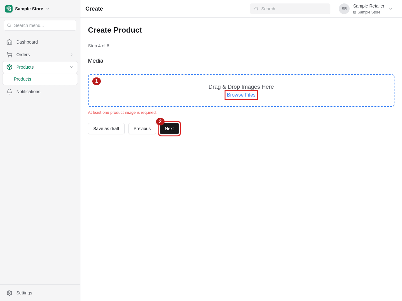Open the Products sub-item under Products
The width and height of the screenshot is (402, 301).
pyautogui.click(x=40, y=79)
